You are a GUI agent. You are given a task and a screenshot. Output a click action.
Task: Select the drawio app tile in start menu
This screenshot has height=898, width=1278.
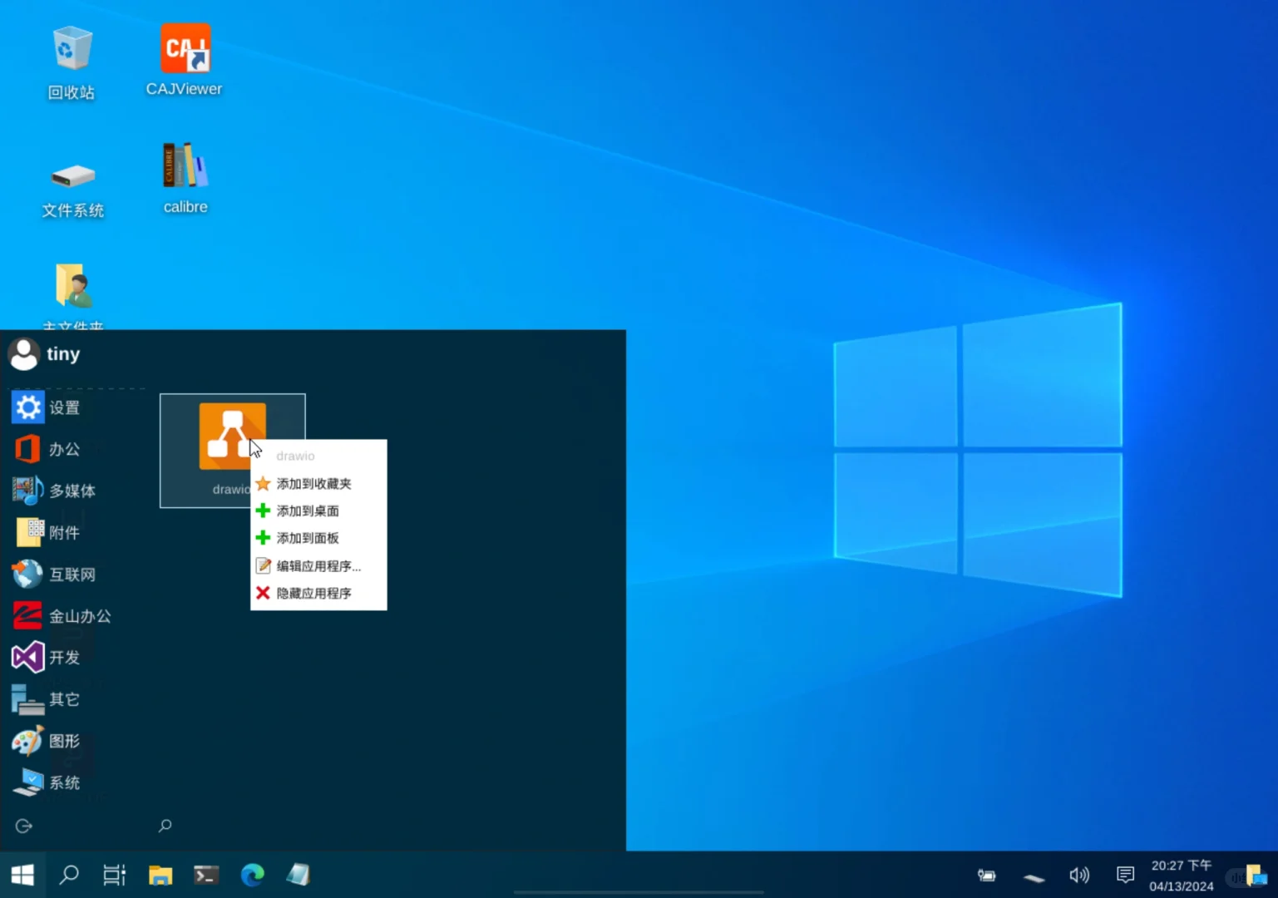click(x=232, y=450)
